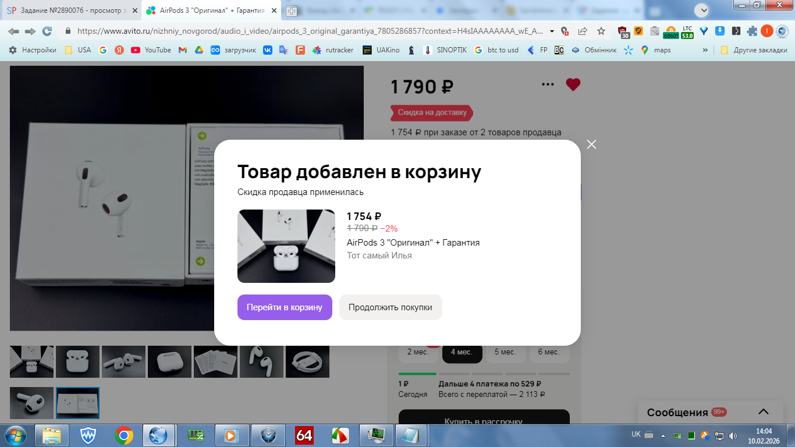
Task: Open the USA bookmarks folder
Action: (77, 50)
